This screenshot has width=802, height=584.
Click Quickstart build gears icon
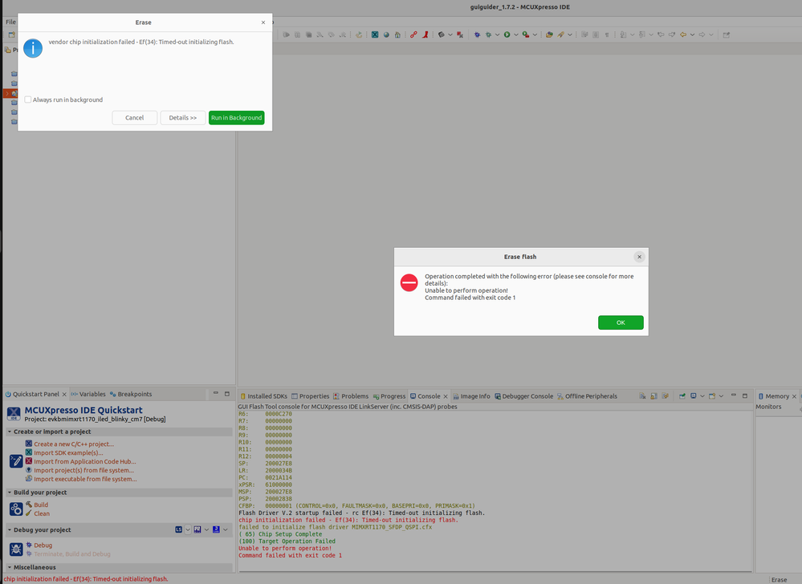coord(16,509)
